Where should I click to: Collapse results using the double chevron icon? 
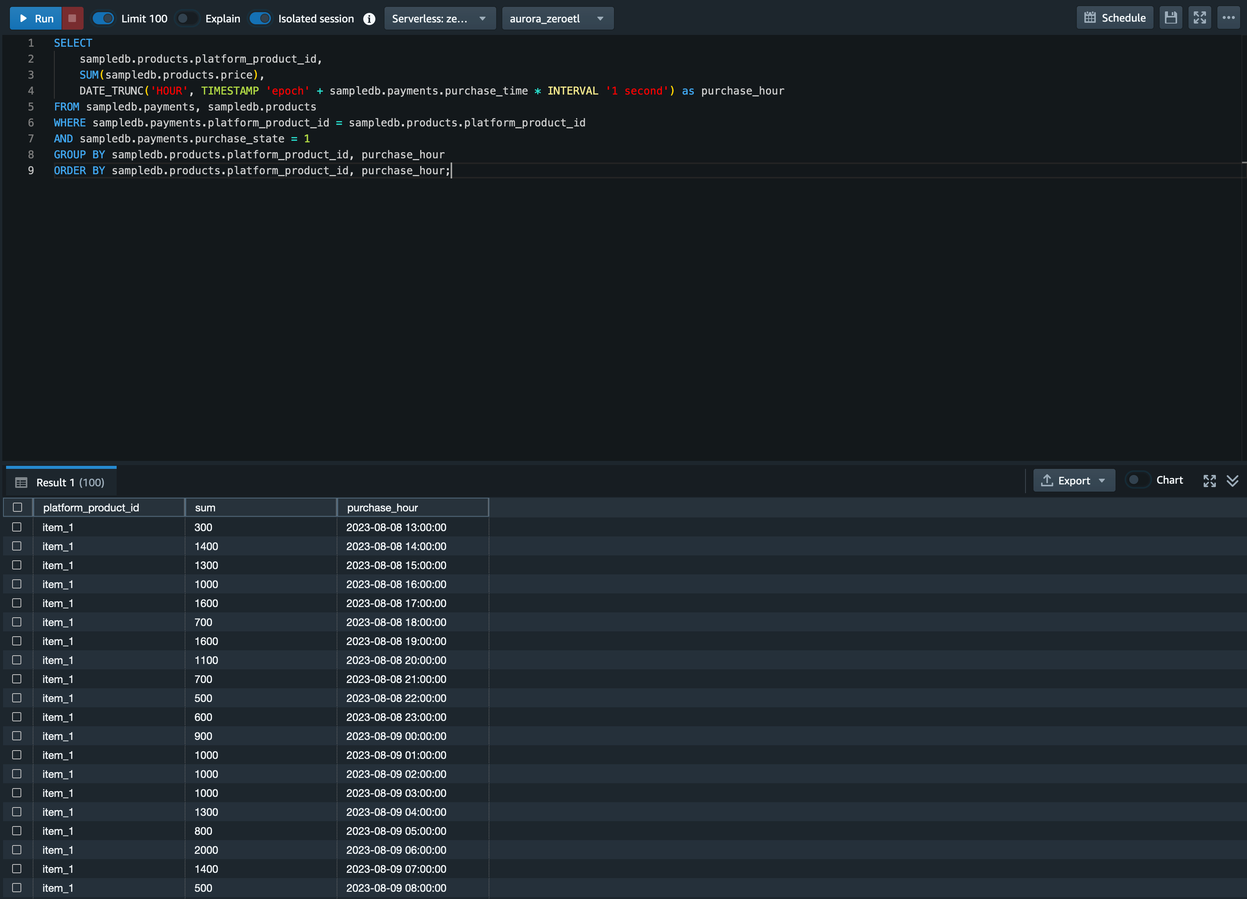point(1233,481)
